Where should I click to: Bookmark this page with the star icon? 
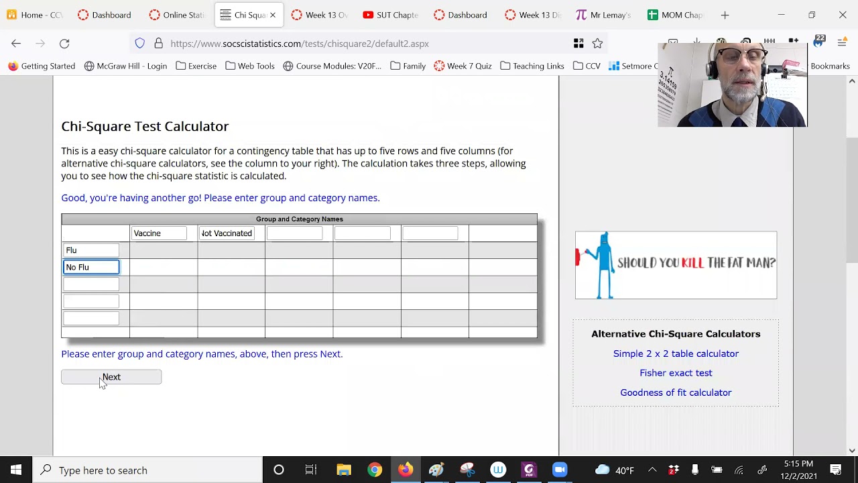597,44
